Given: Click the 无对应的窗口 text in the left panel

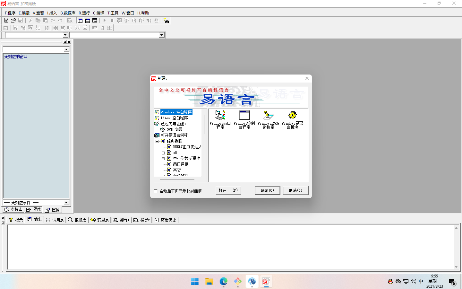Looking at the screenshot, I should coord(16,57).
